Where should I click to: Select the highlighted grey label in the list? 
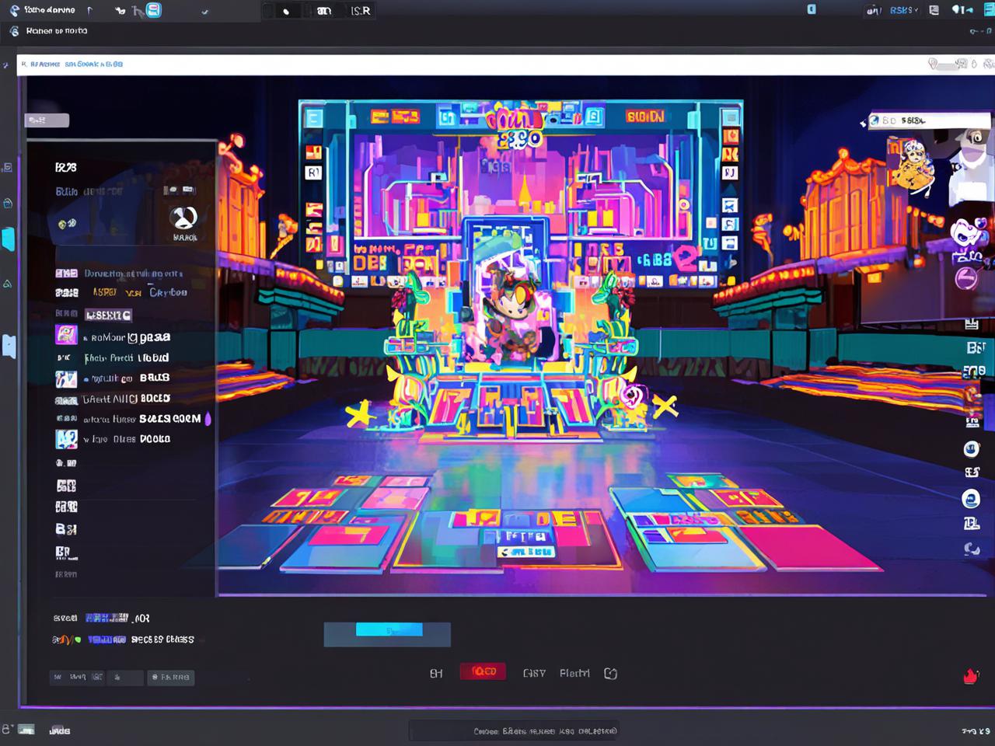[x=108, y=315]
